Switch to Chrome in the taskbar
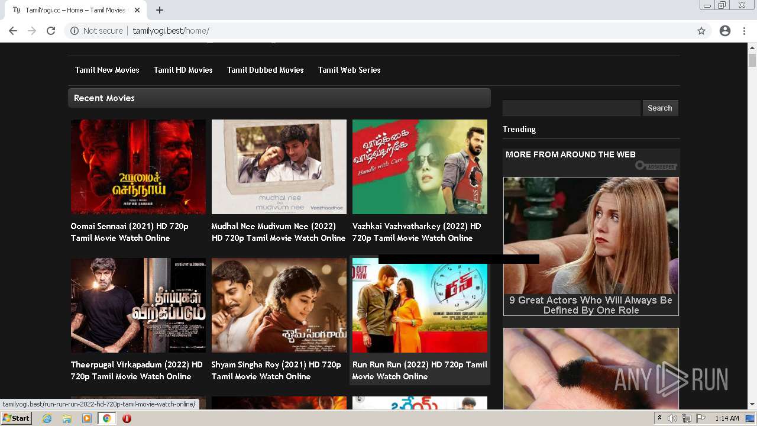The image size is (757, 426). 107,418
